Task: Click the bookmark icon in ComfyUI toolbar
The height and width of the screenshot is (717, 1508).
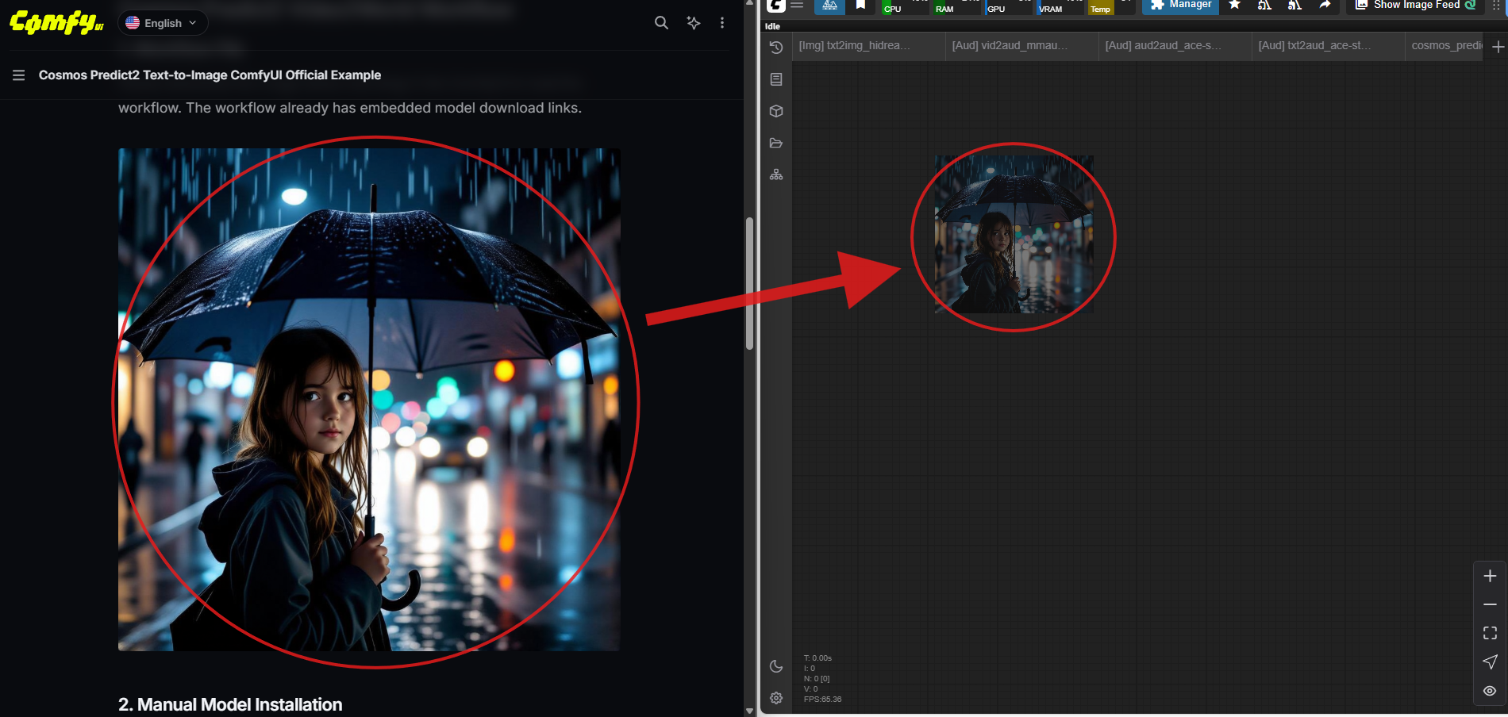Action: click(x=860, y=5)
